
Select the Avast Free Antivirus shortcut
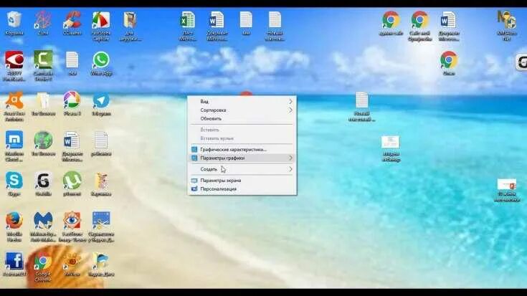point(14,100)
